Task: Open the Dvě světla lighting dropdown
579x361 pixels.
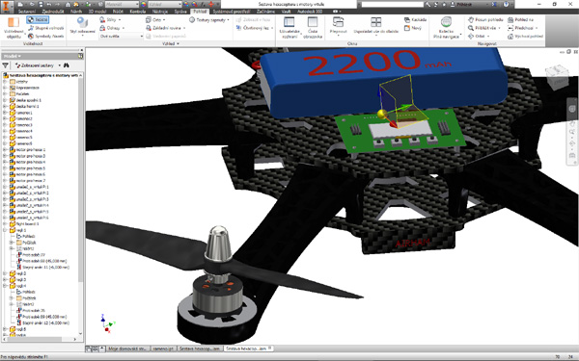Action: tap(122, 37)
